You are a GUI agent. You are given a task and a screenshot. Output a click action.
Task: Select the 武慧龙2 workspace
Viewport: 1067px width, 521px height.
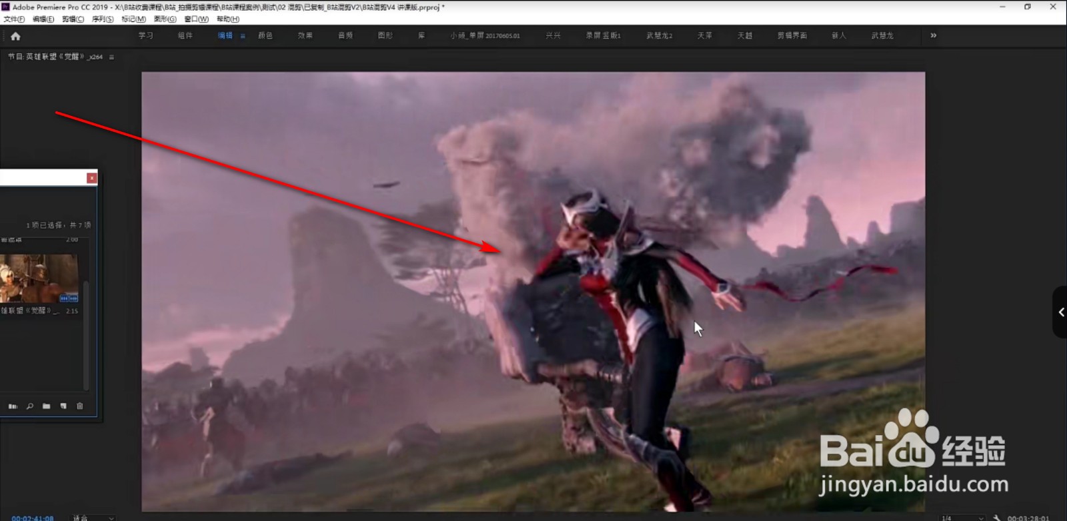coord(659,36)
